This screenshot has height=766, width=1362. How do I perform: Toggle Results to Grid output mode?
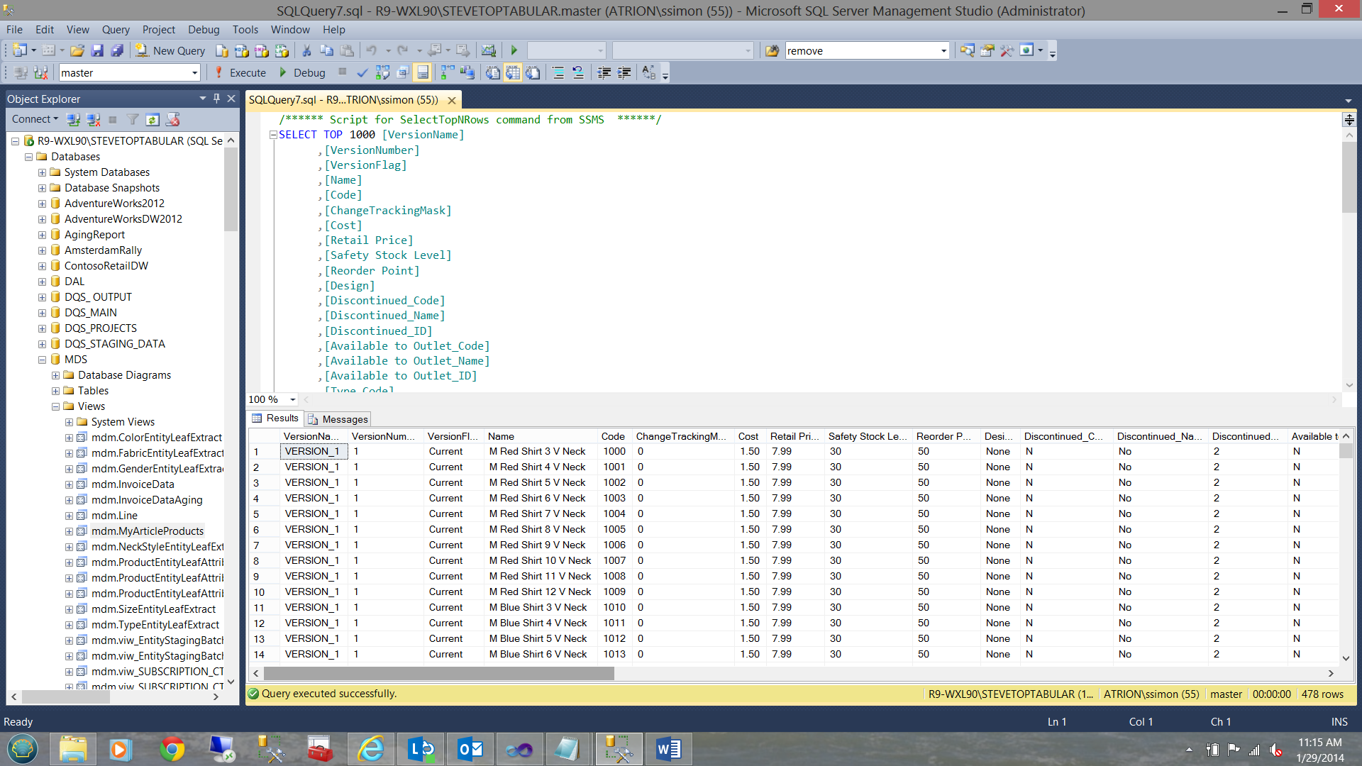513,73
